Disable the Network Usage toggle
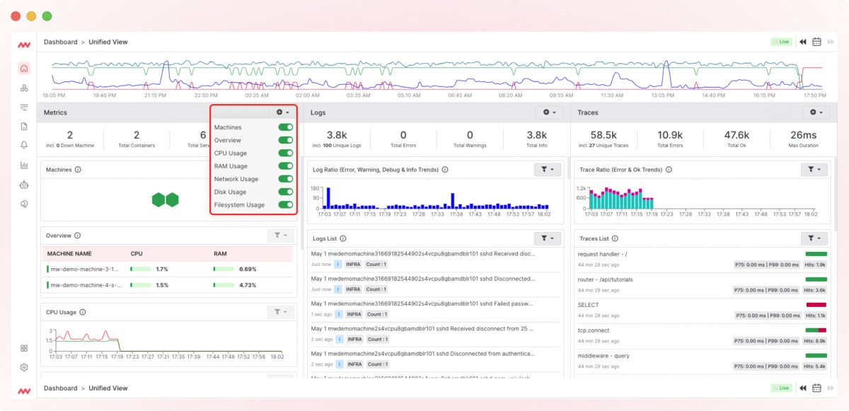Image resolution: width=849 pixels, height=411 pixels. pyautogui.click(x=286, y=179)
